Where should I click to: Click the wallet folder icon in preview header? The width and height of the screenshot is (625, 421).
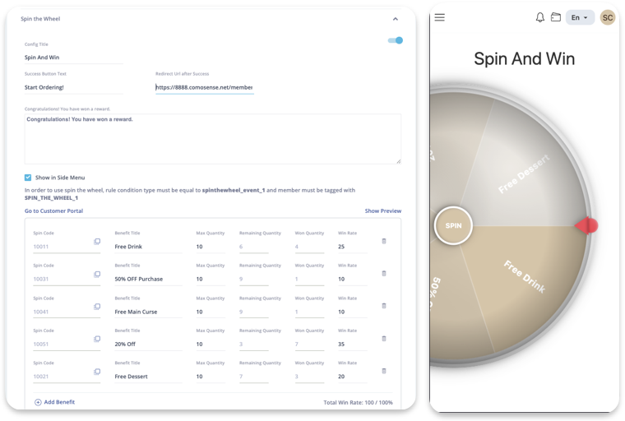point(556,17)
